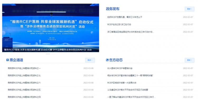Open article RCEP生效之际 浙江在行动
The width and height of the screenshot is (198, 99).
[x=119, y=24]
